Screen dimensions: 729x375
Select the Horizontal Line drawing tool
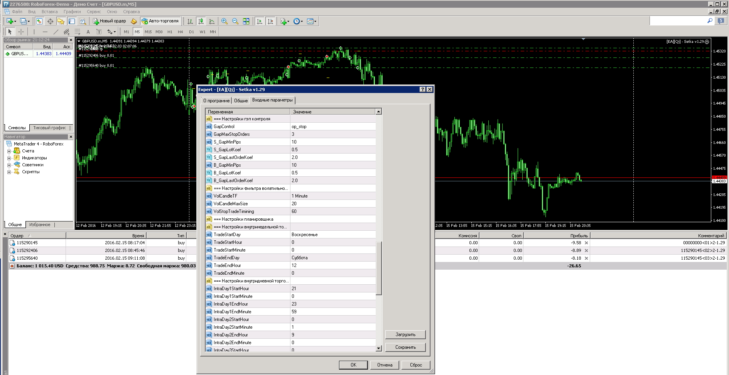click(x=45, y=32)
